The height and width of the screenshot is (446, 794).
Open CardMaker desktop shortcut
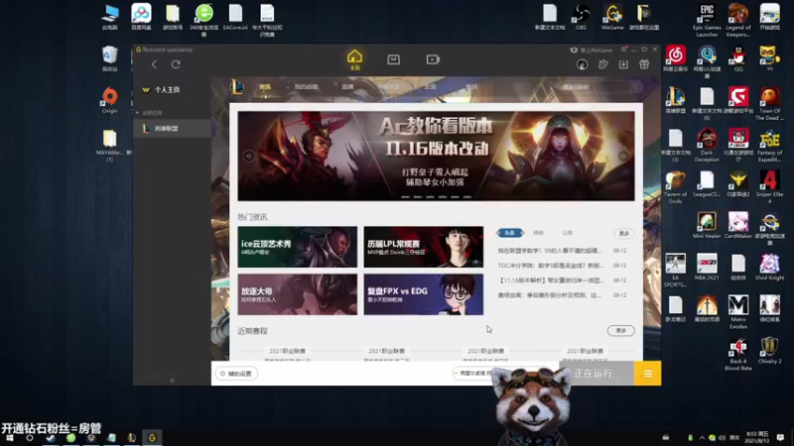point(738,226)
